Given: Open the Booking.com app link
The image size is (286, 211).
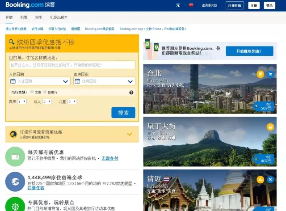Looking at the screenshot, I should pyautogui.click(x=153, y=29).
